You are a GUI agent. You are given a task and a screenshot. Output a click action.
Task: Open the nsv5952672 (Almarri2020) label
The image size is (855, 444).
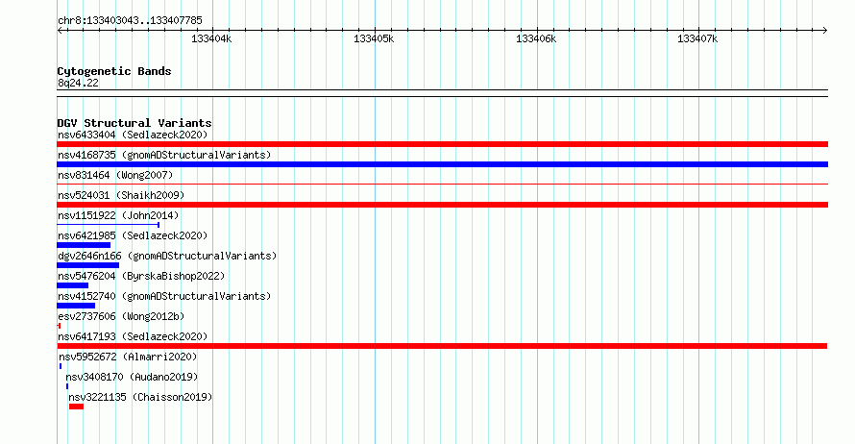point(128,357)
